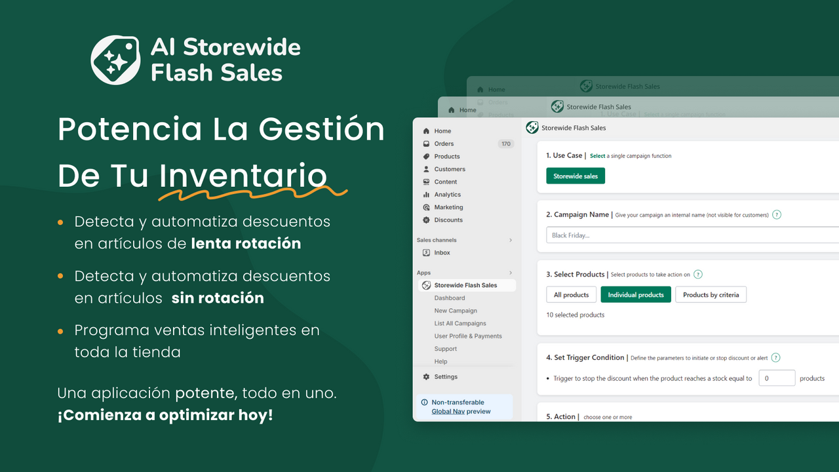Click the app logo in middle window header
Screen dimensions: 839x472
pyautogui.click(x=557, y=106)
